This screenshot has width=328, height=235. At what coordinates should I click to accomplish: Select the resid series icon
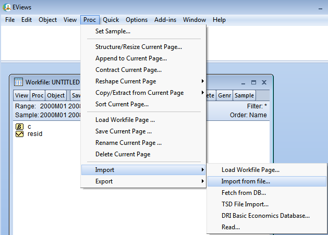(x=20, y=134)
